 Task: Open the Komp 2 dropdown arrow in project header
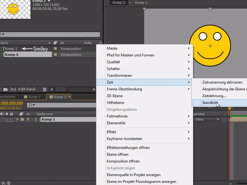click(49, 1)
